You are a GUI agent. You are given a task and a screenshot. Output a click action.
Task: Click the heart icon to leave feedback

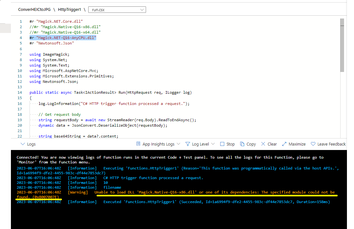(x=312, y=144)
